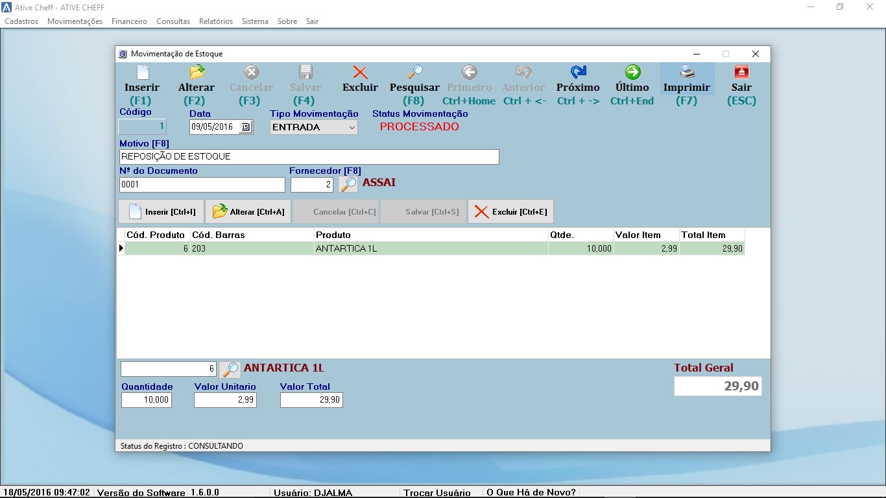Click the Cód. Produto column header
Image resolution: width=886 pixels, height=498 pixels.
157,235
